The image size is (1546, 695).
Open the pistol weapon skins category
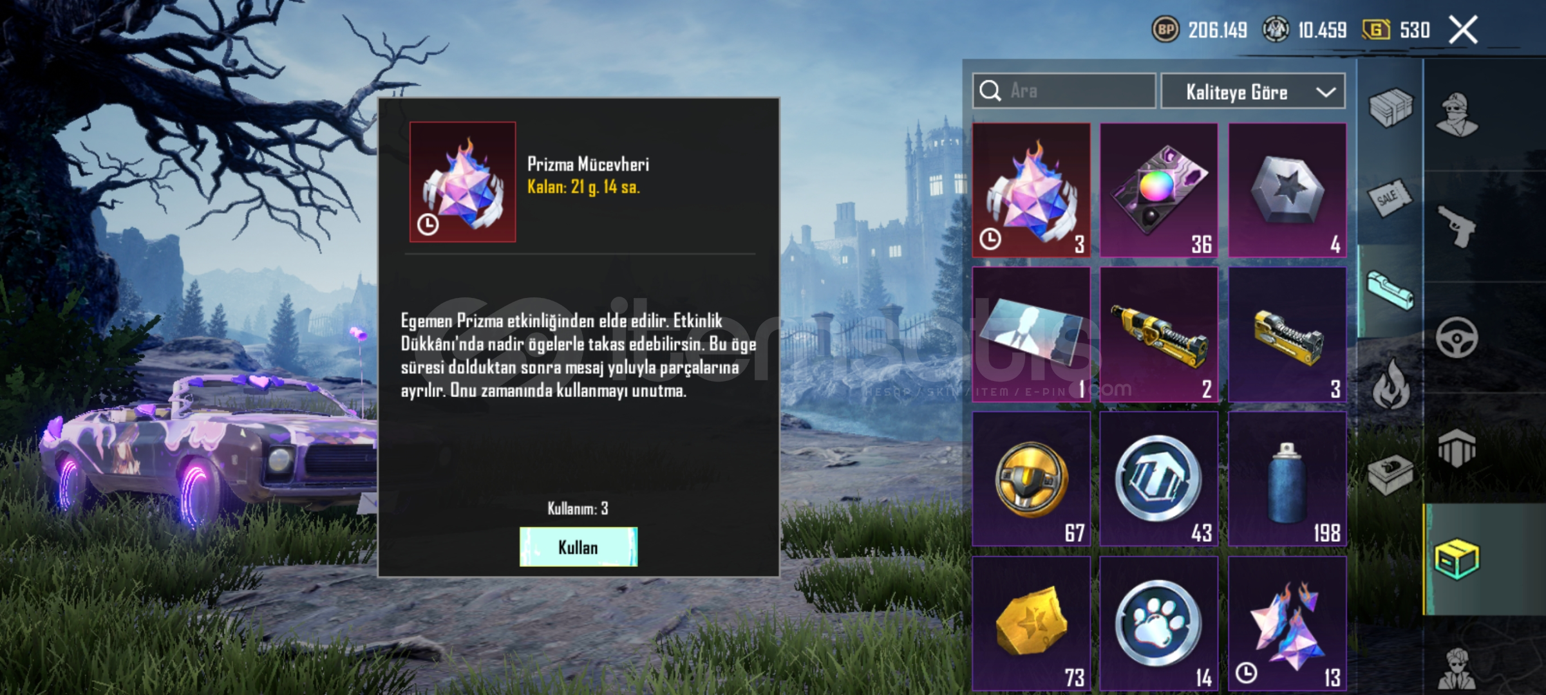point(1455,226)
